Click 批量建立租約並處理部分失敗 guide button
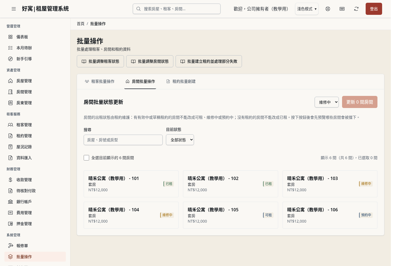Viewport: 395px width, 266px height. click(209, 61)
